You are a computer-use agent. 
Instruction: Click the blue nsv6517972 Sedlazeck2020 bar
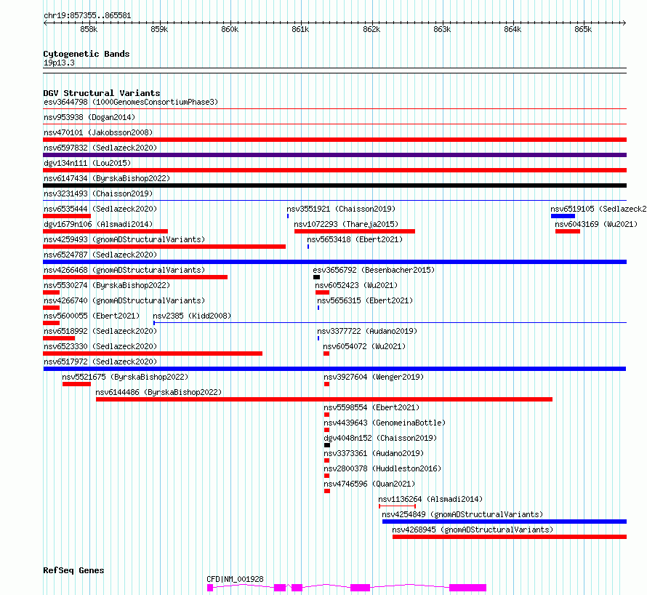pos(334,369)
